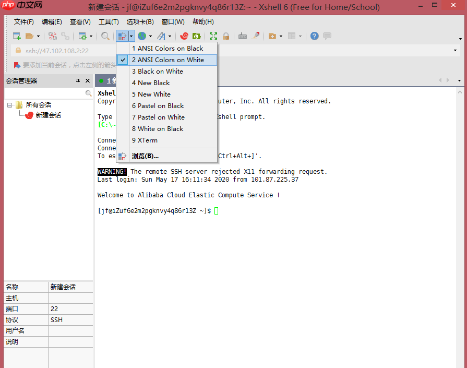The image size is (467, 368).
Task: Expand the Font dropdown arrow
Action: click(170, 37)
